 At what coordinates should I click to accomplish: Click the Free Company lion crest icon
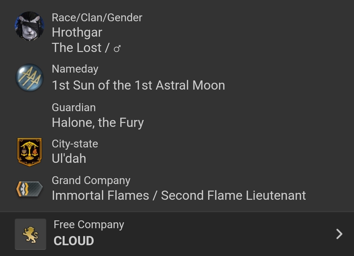click(x=30, y=234)
